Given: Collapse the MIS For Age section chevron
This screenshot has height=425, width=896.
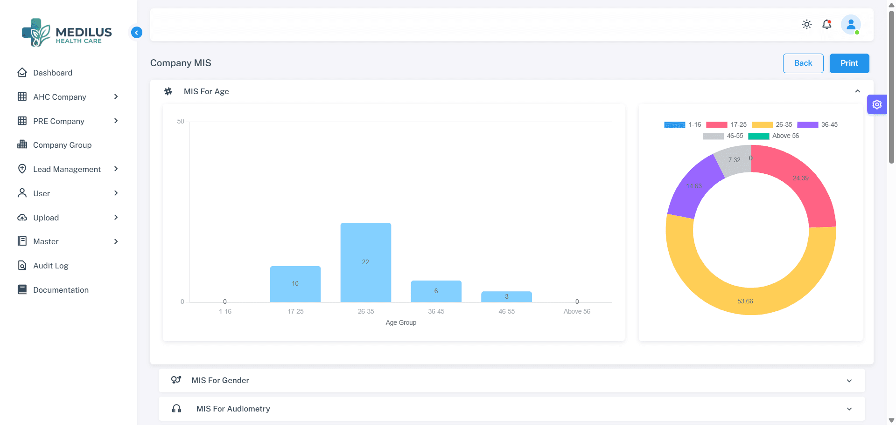Looking at the screenshot, I should click(858, 91).
